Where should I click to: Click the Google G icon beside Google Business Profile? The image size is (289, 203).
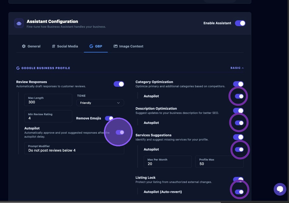[x=18, y=68]
